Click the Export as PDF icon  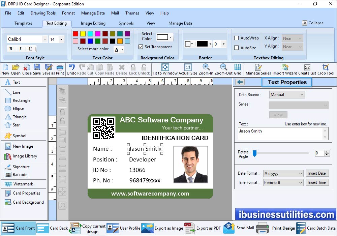click(190, 228)
